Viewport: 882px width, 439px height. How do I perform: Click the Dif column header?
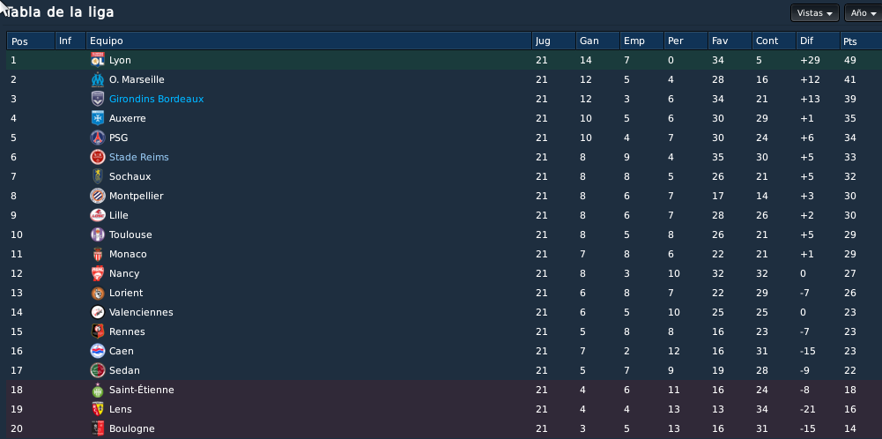click(818, 41)
